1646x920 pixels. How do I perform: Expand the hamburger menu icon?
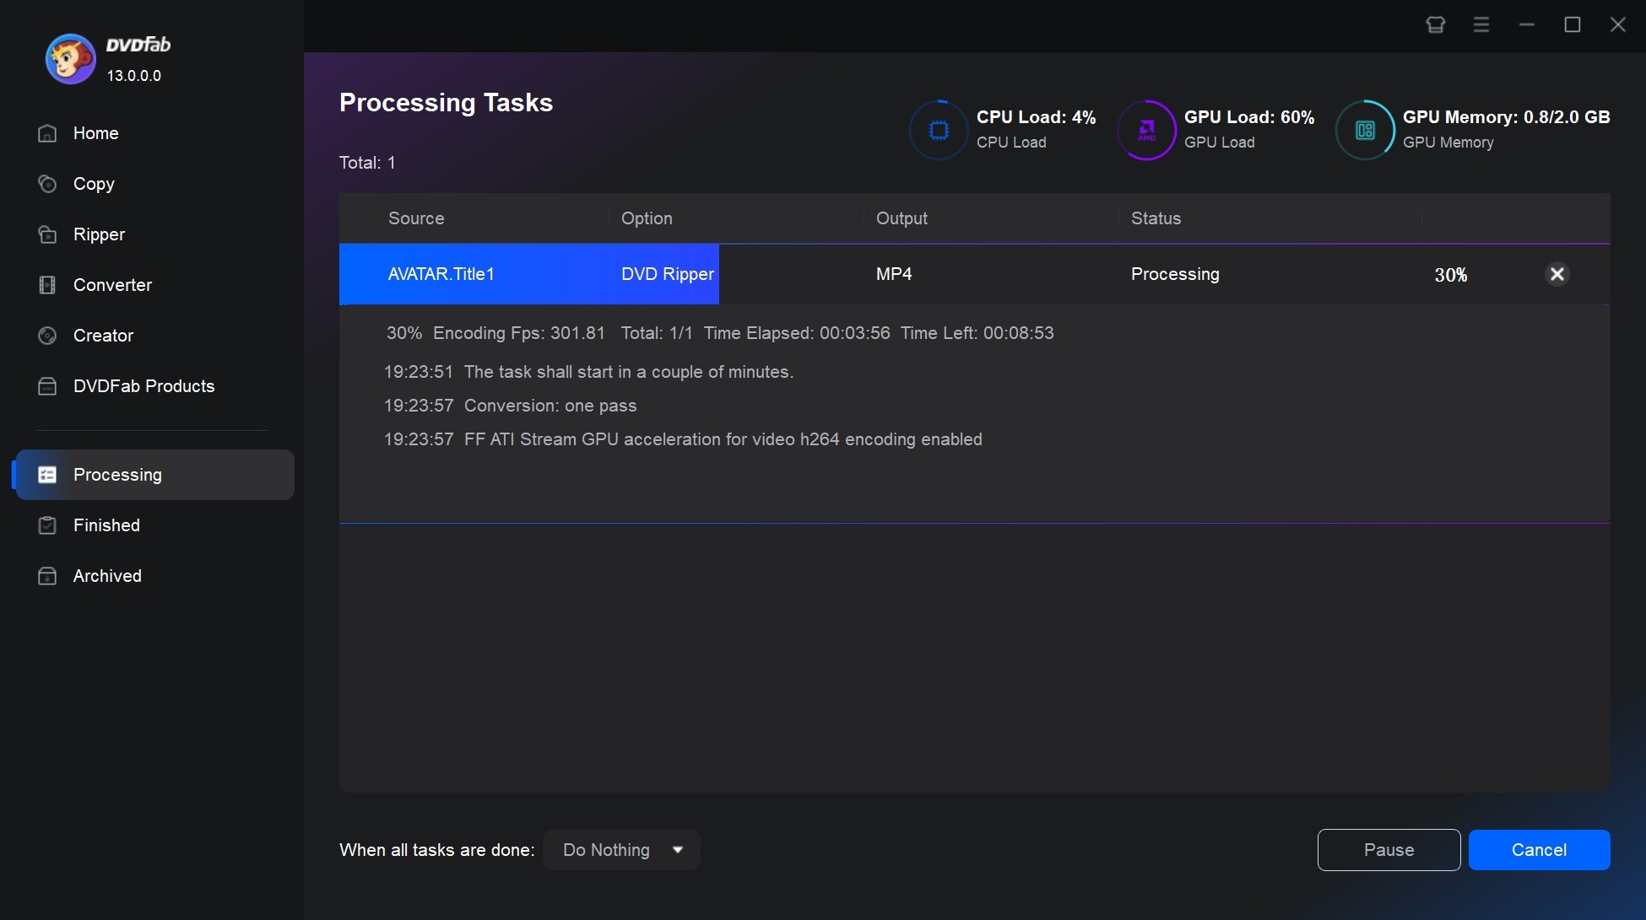1481,21
